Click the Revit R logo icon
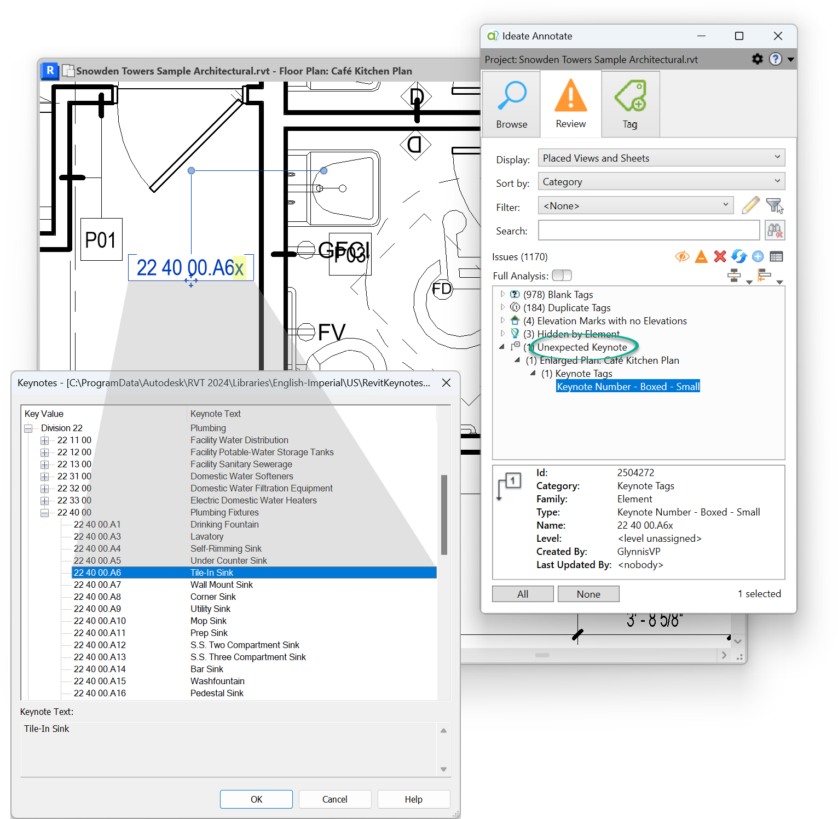Screen dimensions: 838x819 coord(50,71)
